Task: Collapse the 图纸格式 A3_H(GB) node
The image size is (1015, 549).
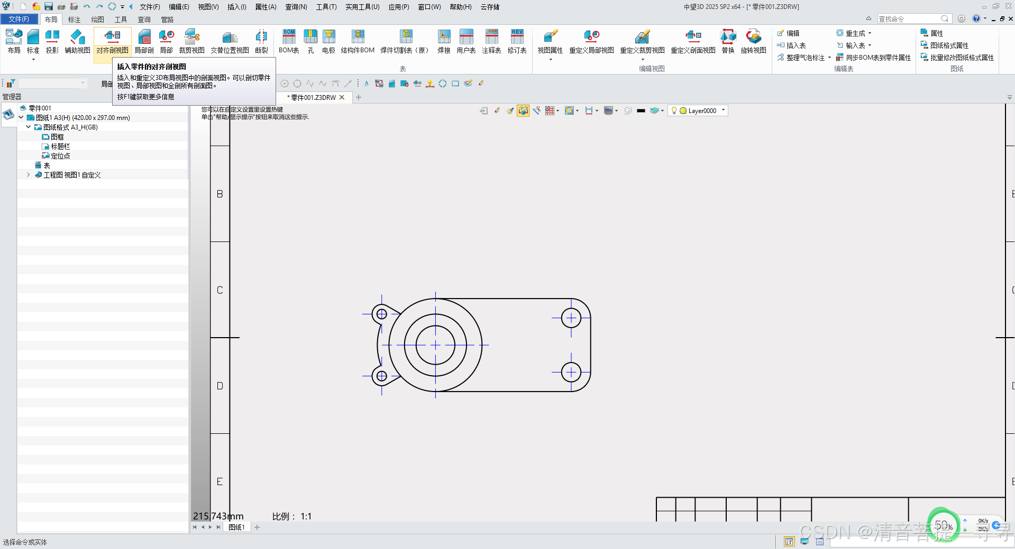Action: (29, 127)
